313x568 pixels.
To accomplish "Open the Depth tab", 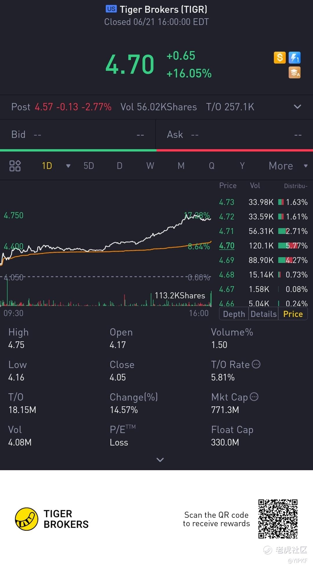I will (234, 314).
